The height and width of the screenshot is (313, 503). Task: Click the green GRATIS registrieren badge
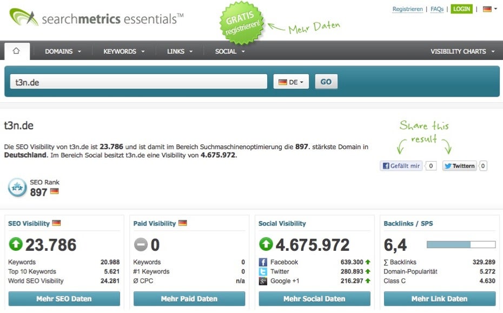(x=242, y=23)
